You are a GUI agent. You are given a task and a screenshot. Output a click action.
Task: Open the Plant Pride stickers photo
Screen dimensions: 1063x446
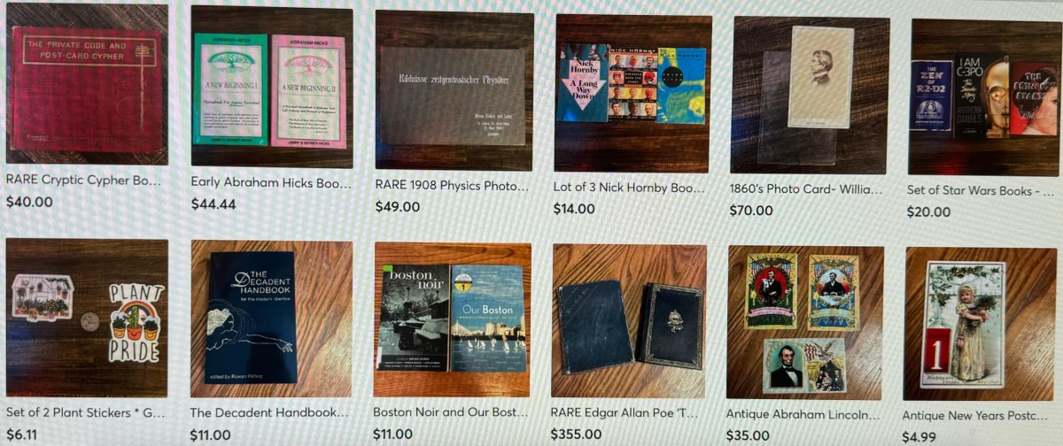(x=87, y=318)
